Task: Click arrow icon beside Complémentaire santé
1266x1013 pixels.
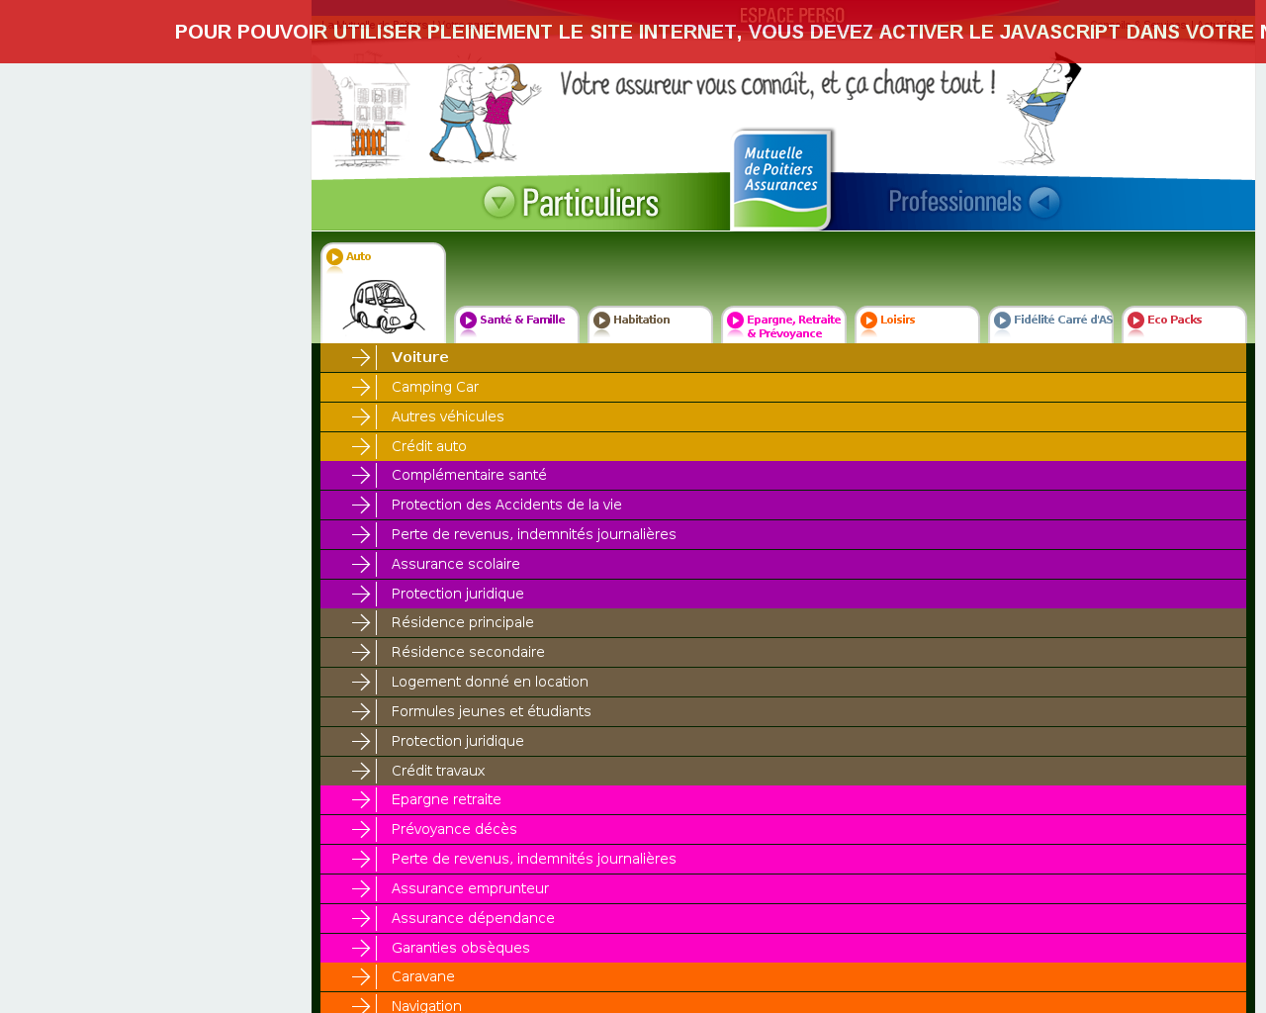Action: point(361,476)
